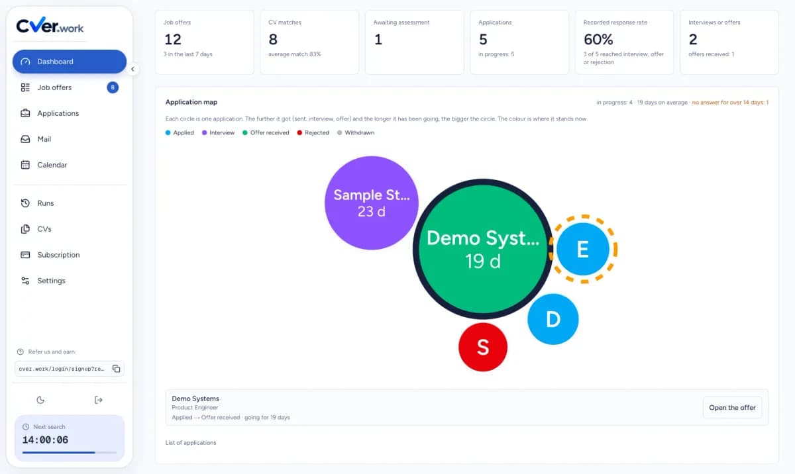Click the Rejected red legend dot
Viewport: 795px width, 474px height.
[299, 133]
